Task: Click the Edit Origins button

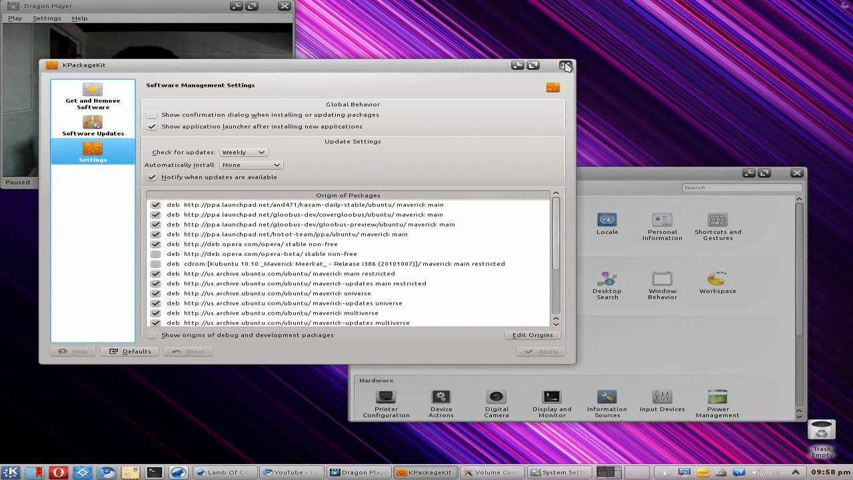Action: 532,335
